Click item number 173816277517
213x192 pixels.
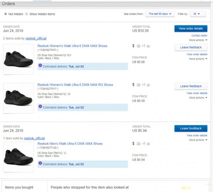point(48,89)
